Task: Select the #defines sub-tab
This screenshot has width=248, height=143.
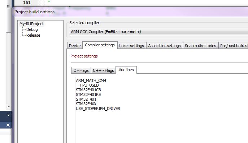Action: click(x=126, y=70)
